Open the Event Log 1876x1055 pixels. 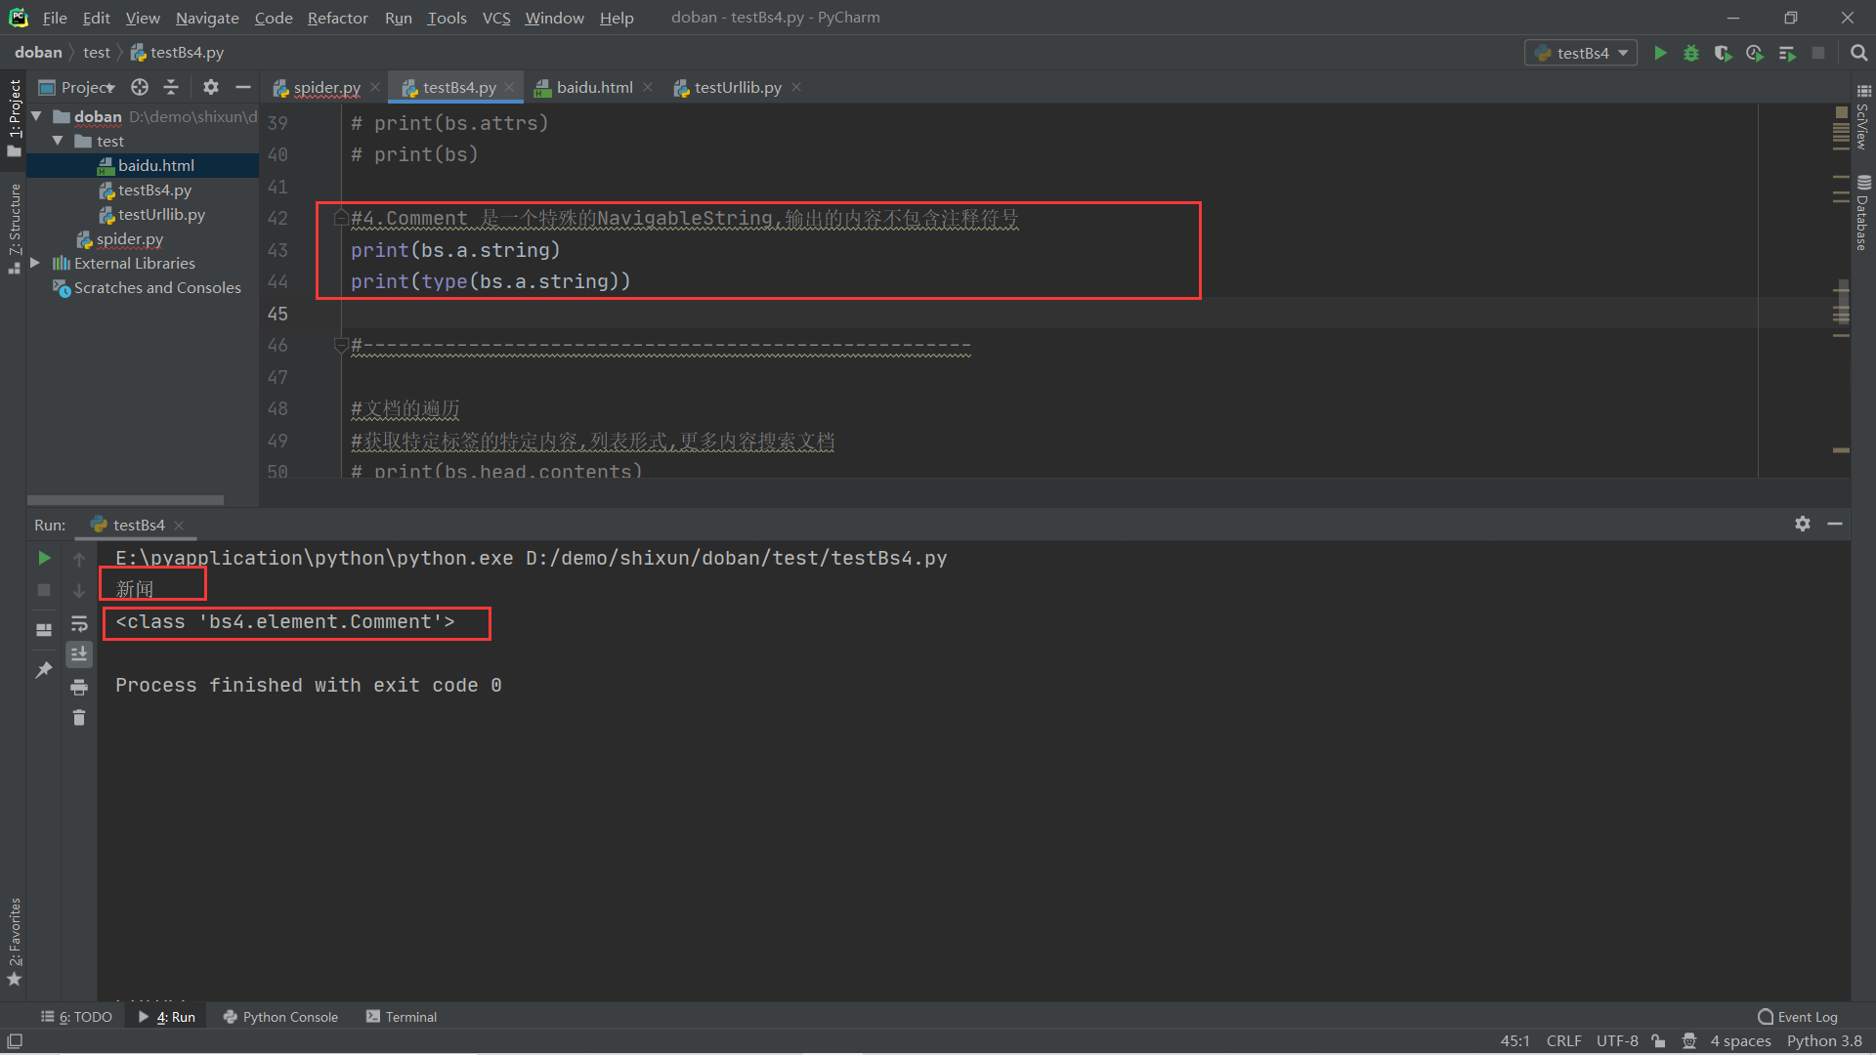click(1798, 1017)
